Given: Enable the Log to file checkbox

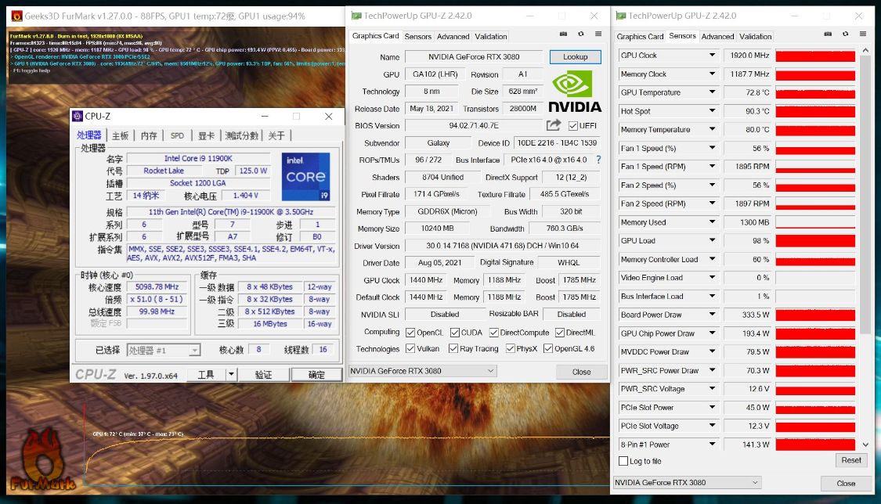Looking at the screenshot, I should (623, 461).
